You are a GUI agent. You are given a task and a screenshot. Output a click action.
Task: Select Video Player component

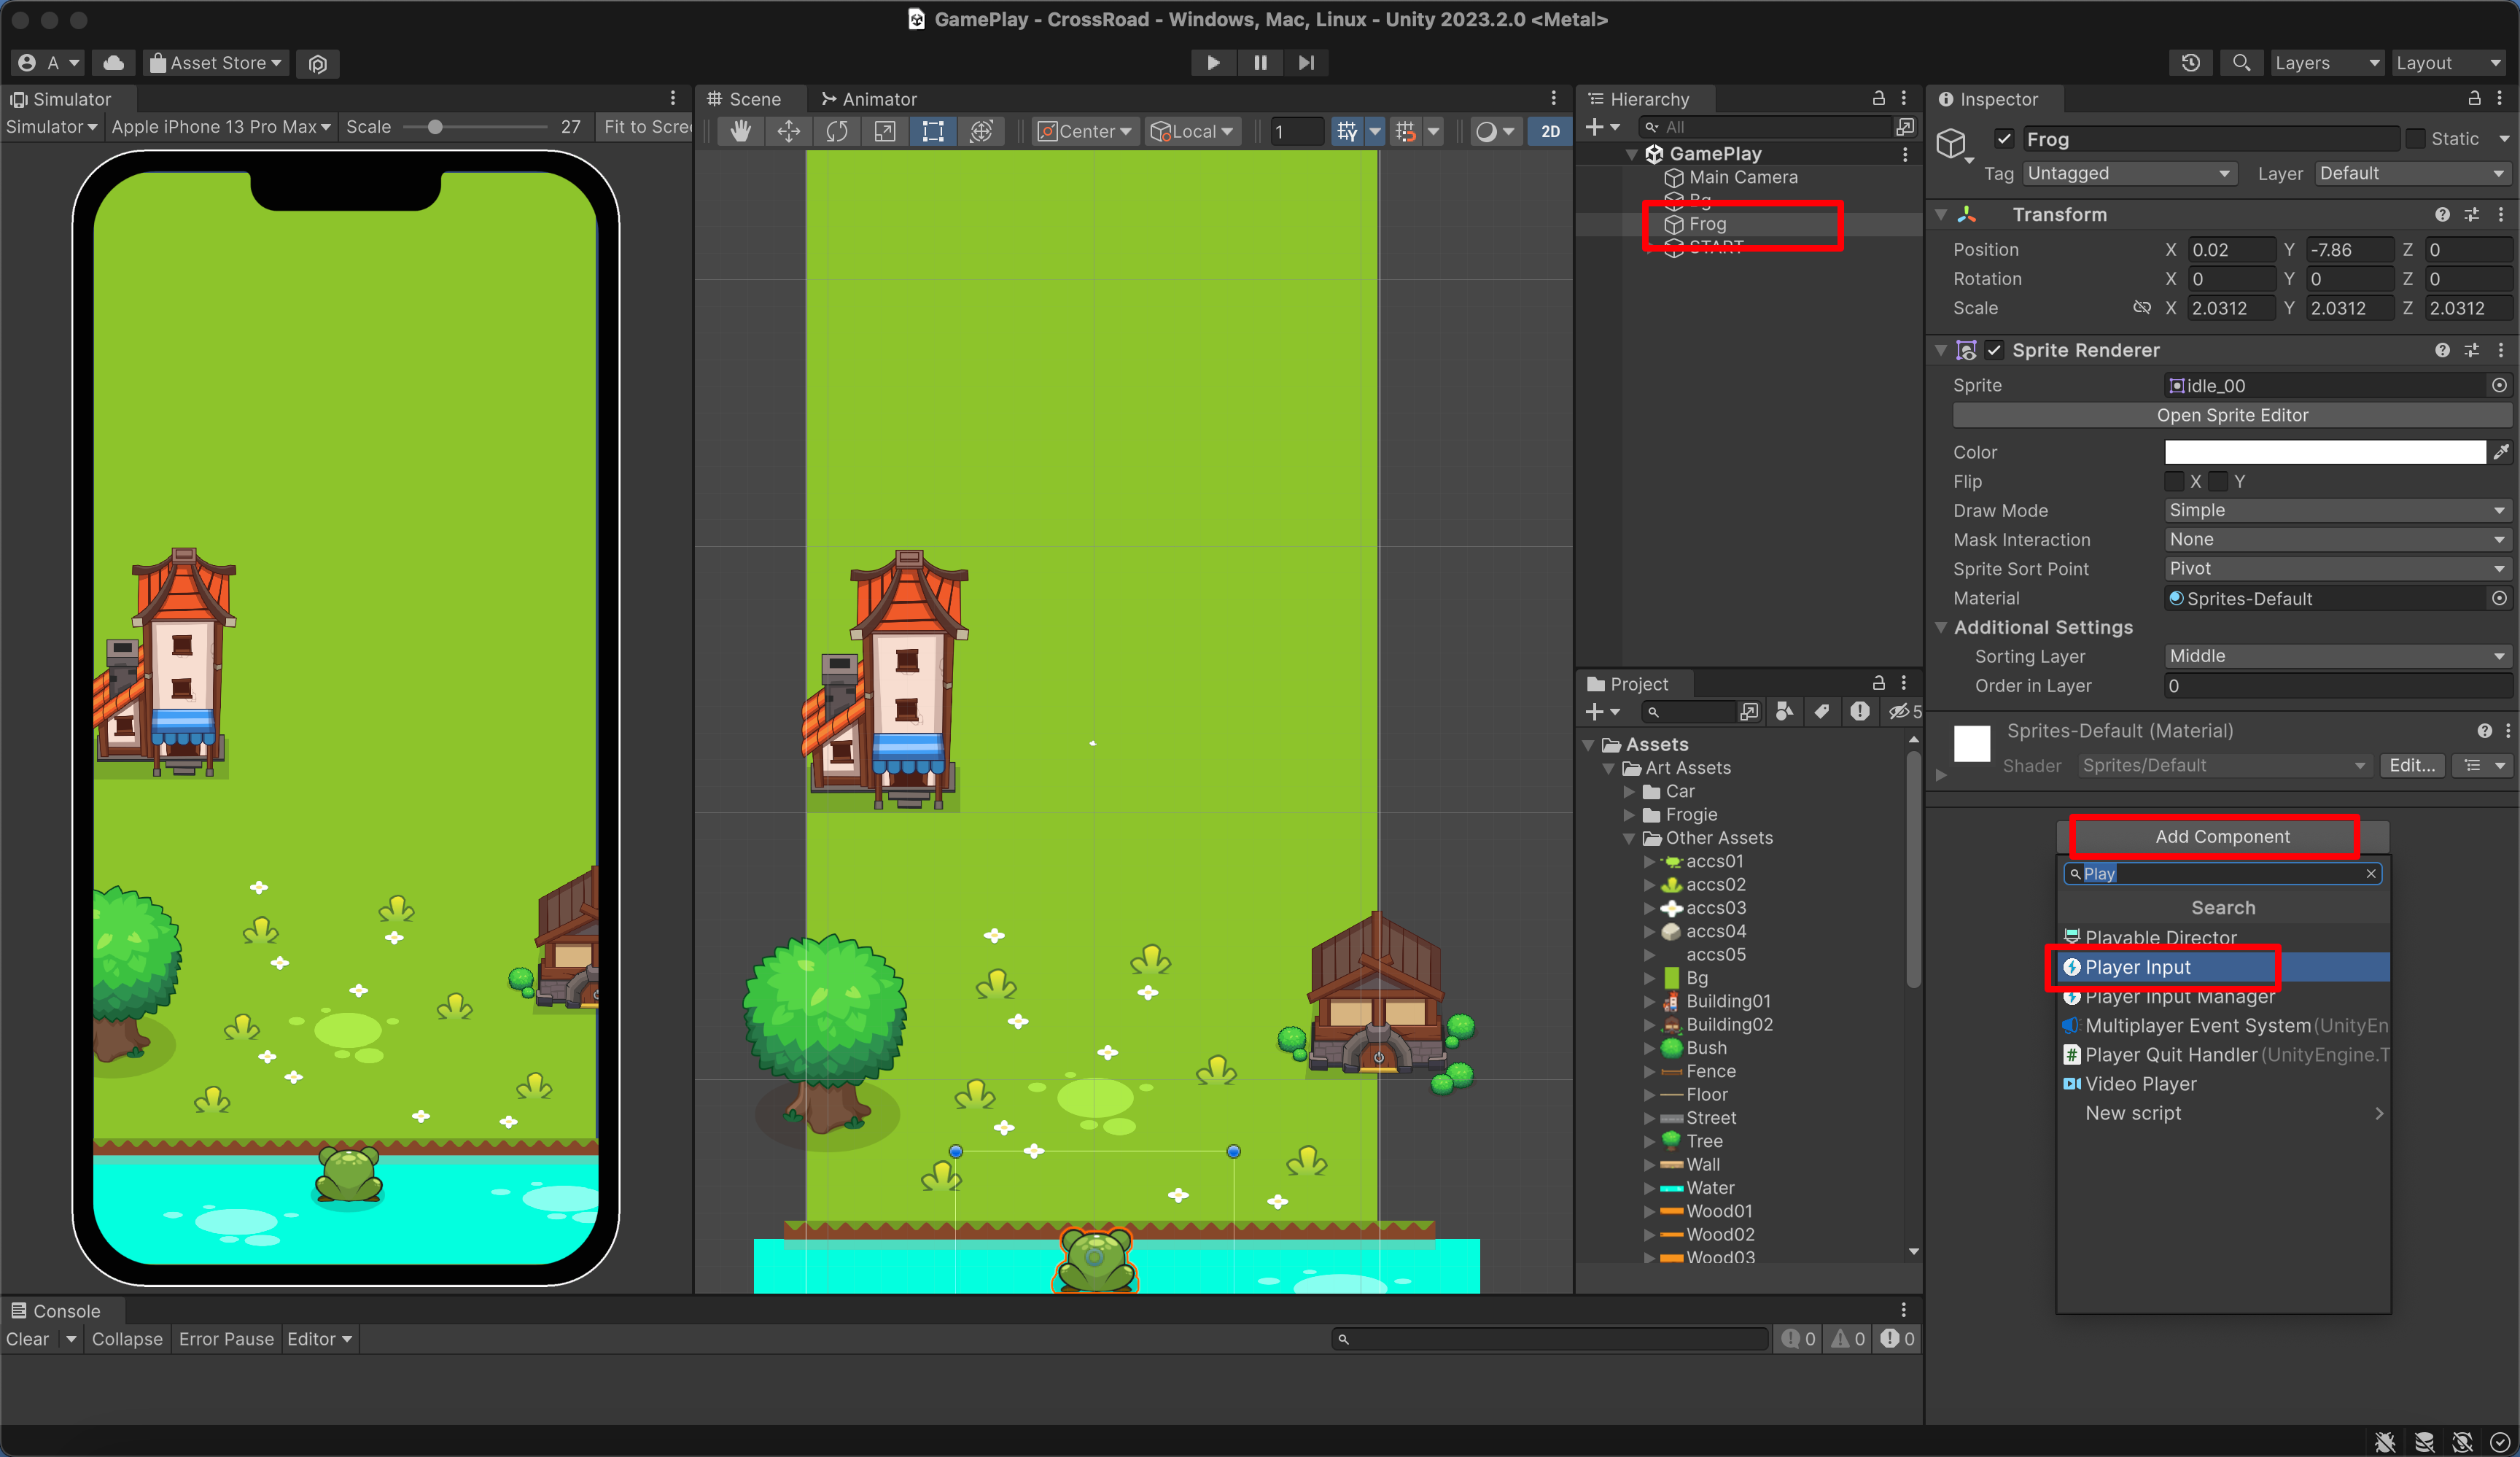(x=2224, y=1084)
